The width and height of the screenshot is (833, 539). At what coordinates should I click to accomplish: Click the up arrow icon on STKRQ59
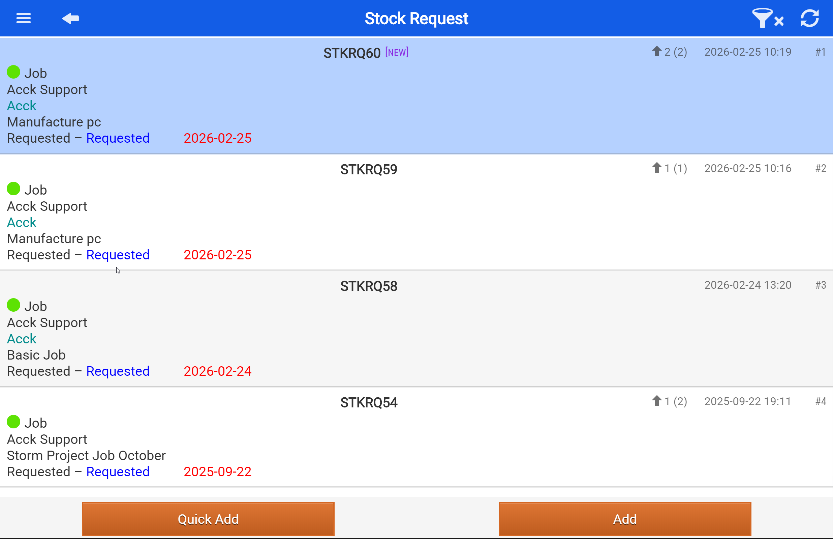[656, 168]
